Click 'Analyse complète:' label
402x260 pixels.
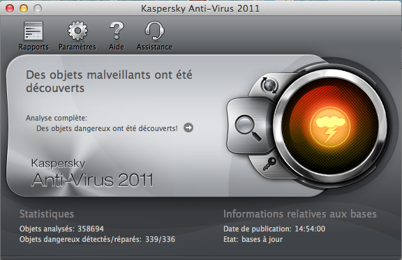57,118
